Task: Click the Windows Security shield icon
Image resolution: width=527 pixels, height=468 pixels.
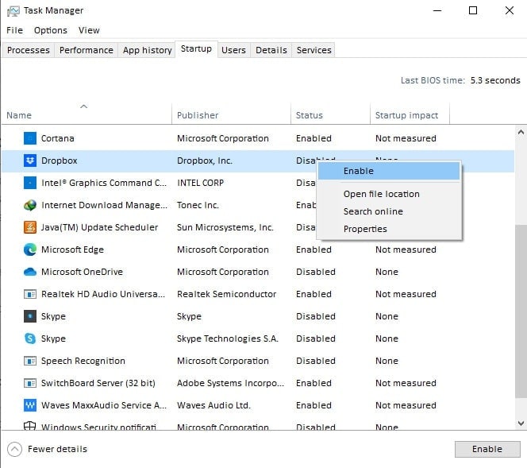Action: pyautogui.click(x=30, y=426)
